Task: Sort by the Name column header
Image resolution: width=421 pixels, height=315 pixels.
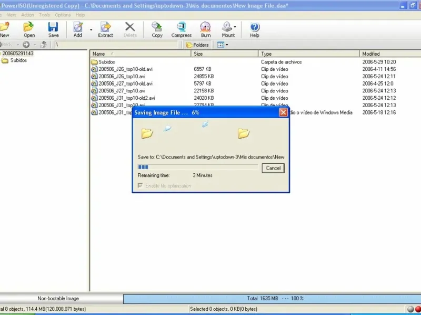Action: click(140, 54)
